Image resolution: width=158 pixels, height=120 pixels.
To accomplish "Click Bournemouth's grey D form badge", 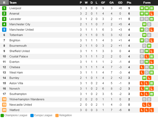I will [144, 46].
